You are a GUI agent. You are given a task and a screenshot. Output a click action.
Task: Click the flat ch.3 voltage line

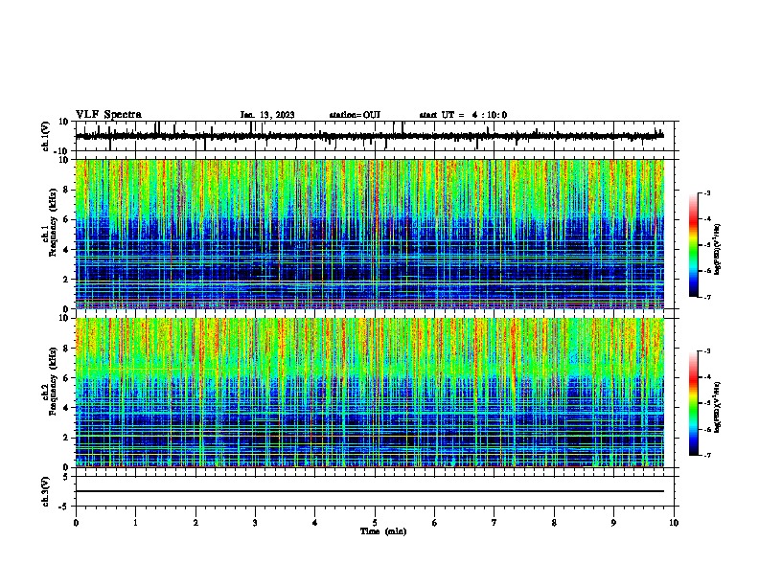[369, 491]
